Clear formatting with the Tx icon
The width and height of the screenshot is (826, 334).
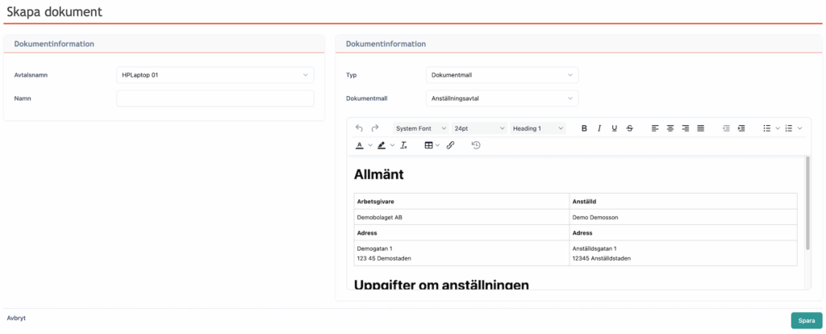(404, 145)
